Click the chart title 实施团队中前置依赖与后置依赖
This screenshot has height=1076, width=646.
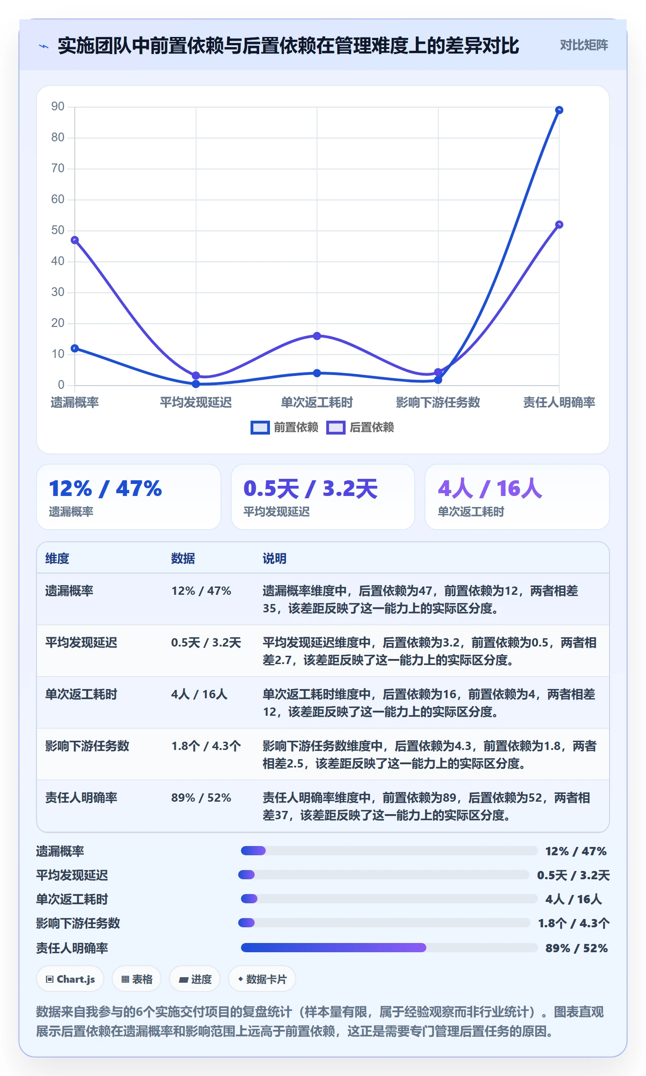point(288,46)
